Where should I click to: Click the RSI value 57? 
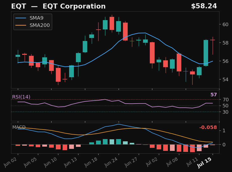[x=213, y=95]
